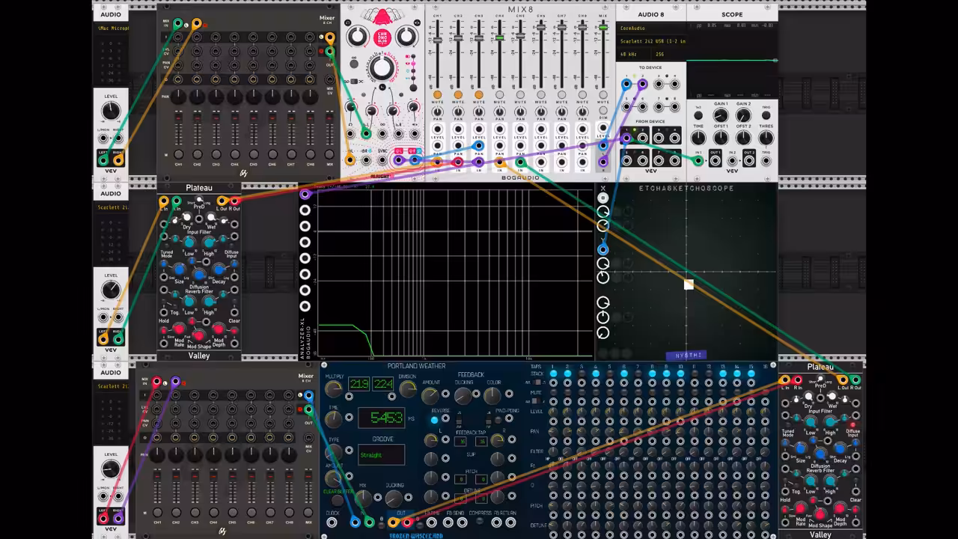Click the MIX channel R output jack on MIX8
The image size is (958, 539).
[x=603, y=161]
